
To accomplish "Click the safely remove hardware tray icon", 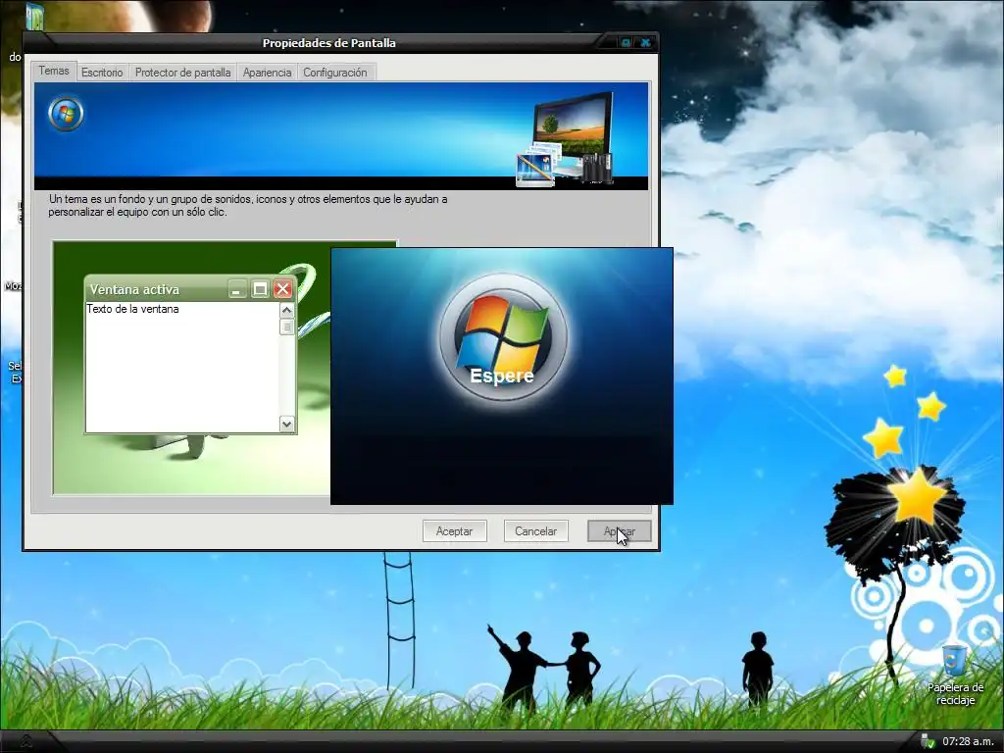I will [927, 741].
